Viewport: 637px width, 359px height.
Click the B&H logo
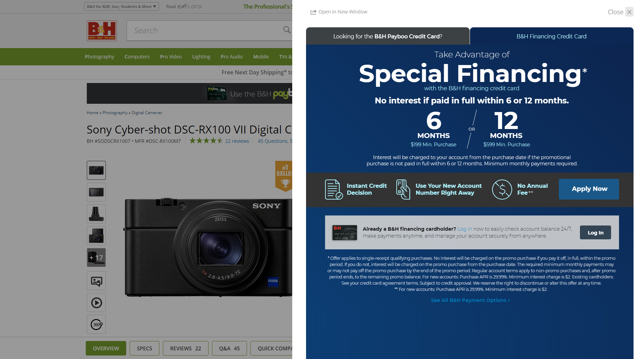[x=102, y=31]
